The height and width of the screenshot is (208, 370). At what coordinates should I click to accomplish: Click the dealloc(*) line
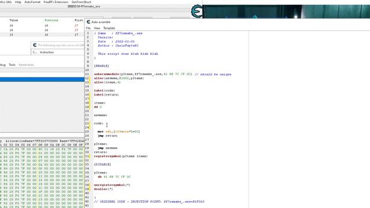point(103,189)
